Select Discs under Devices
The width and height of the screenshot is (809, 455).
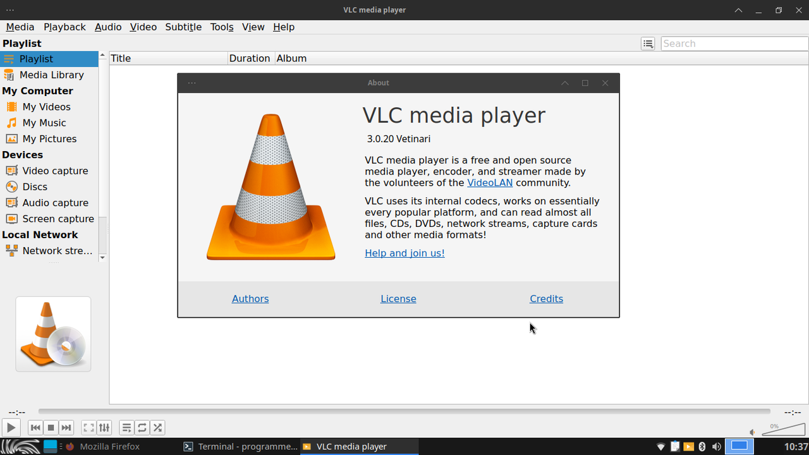point(49,186)
